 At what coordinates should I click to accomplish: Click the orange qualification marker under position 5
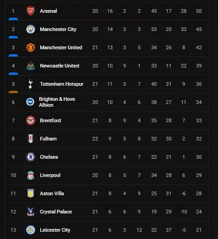13,92
